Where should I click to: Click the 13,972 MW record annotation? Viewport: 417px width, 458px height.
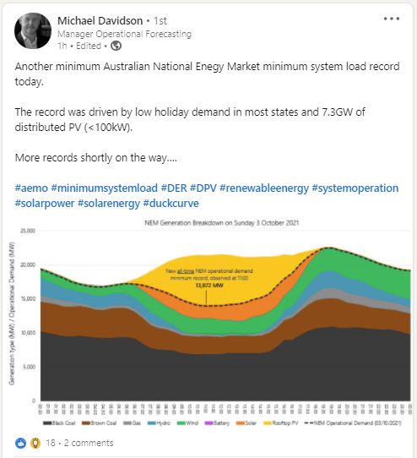209,285
